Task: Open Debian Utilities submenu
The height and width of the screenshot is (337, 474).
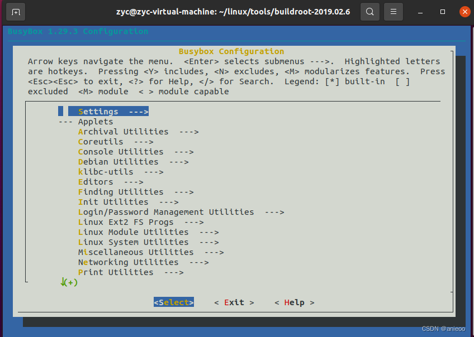Action: coord(133,162)
